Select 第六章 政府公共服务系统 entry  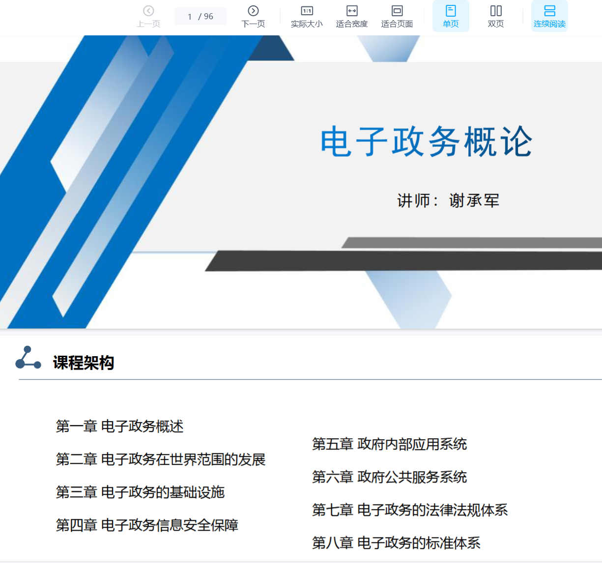(389, 477)
